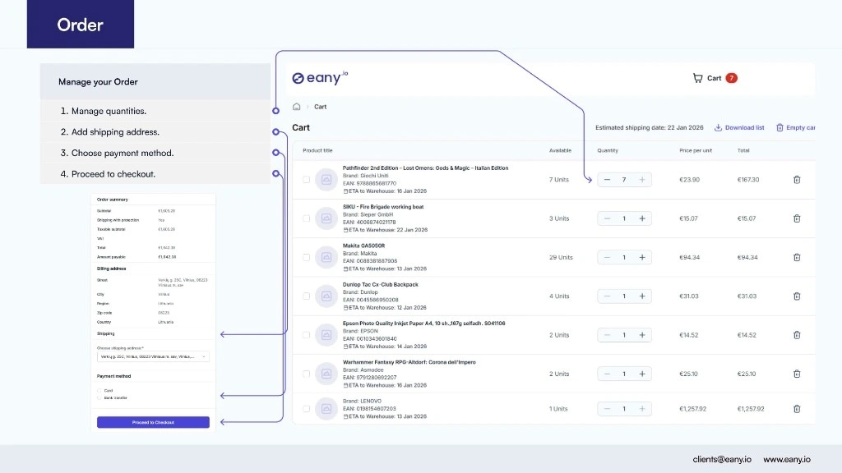
Task: Decrease Dunlop Backpack quantity with minus
Action: (x=607, y=296)
